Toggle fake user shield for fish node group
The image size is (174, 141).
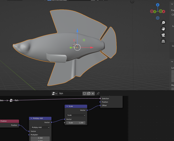tap(84, 93)
